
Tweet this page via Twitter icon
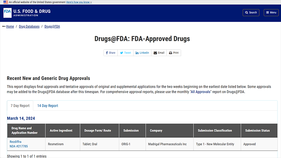coord(125,53)
